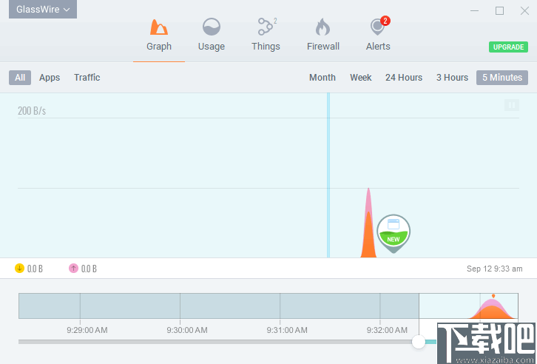Click the NEW application alert marker

point(394,232)
